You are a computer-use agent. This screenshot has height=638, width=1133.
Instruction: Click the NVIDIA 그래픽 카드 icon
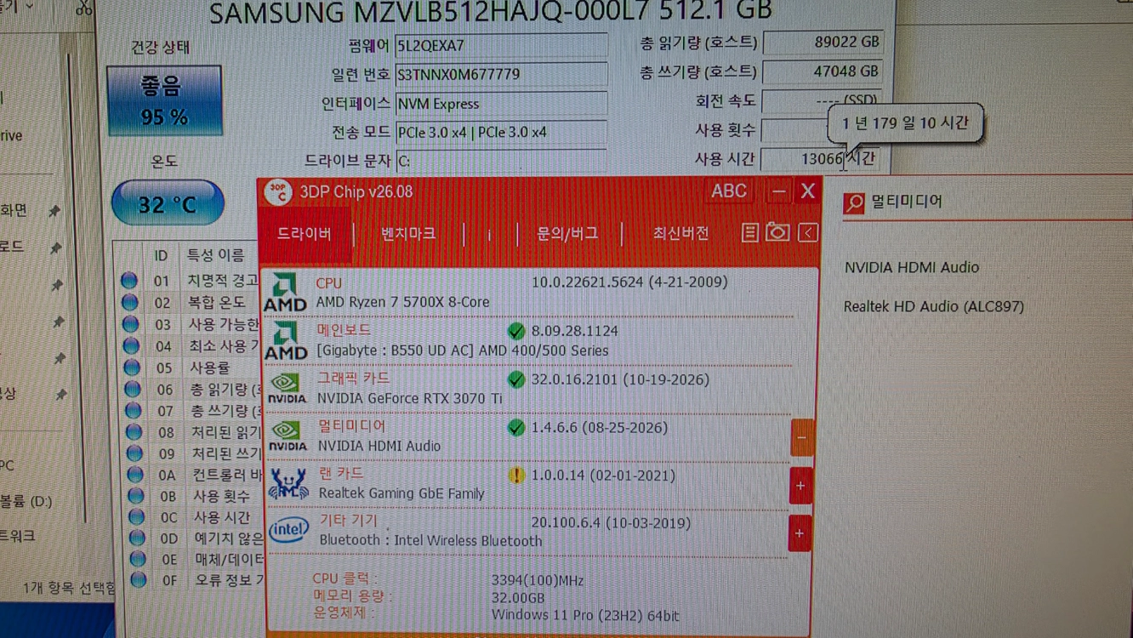287,388
